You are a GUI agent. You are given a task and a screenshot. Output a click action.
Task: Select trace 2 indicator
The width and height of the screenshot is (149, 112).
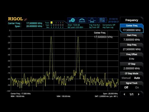54,23
